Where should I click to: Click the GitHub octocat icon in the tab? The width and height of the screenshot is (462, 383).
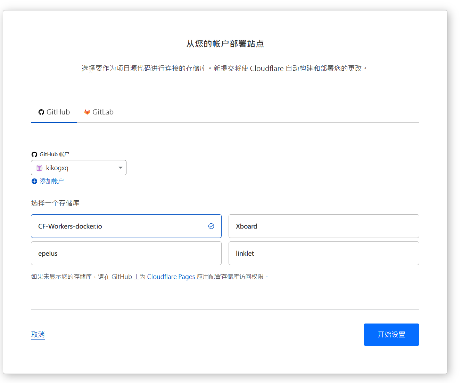point(41,112)
